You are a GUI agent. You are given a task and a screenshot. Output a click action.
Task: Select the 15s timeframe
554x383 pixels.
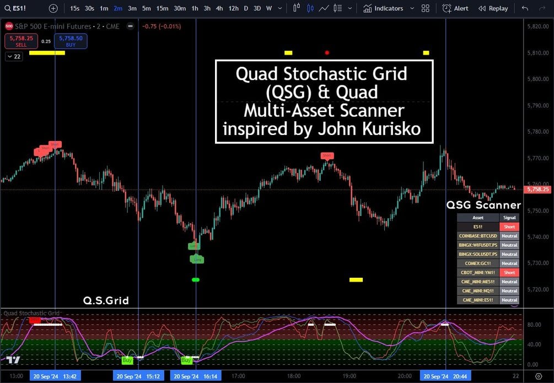pyautogui.click(x=74, y=8)
